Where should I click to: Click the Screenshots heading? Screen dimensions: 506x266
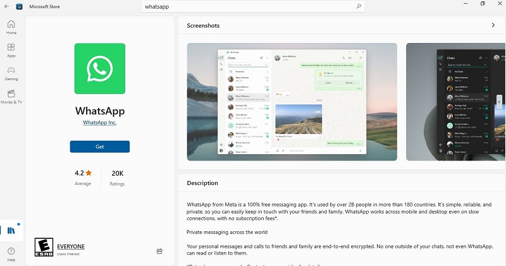pos(203,26)
